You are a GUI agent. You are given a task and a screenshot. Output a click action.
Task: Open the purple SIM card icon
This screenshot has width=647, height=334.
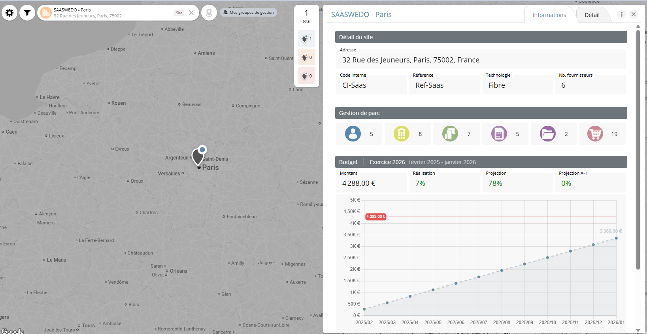coord(499,134)
